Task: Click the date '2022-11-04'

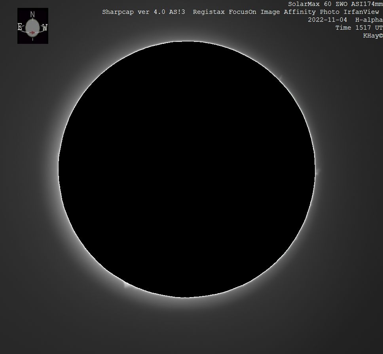Action: [x=327, y=20]
